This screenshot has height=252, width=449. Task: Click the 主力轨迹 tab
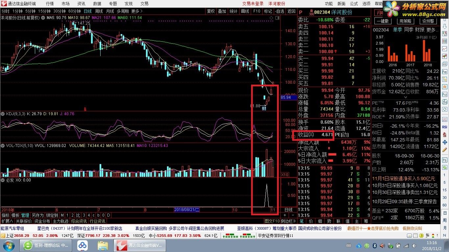coord(60,221)
